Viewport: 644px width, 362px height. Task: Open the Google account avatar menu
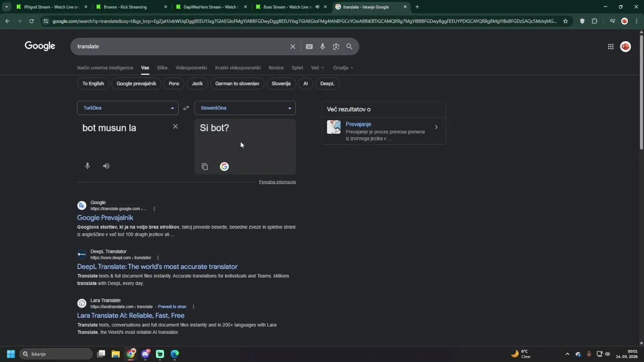[x=625, y=46]
